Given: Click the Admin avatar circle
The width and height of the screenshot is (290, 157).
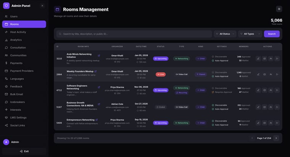Looking at the screenshot, I should click(6, 142).
